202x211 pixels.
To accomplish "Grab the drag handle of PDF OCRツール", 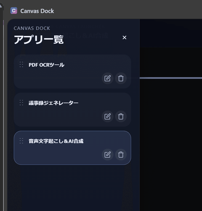I will click(x=21, y=64).
